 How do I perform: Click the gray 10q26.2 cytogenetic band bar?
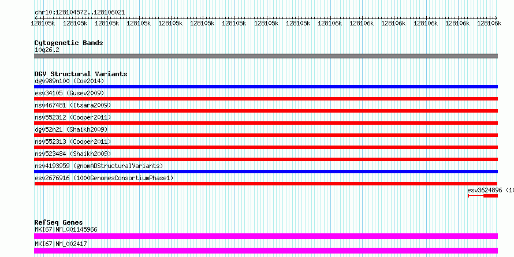coord(266,56)
